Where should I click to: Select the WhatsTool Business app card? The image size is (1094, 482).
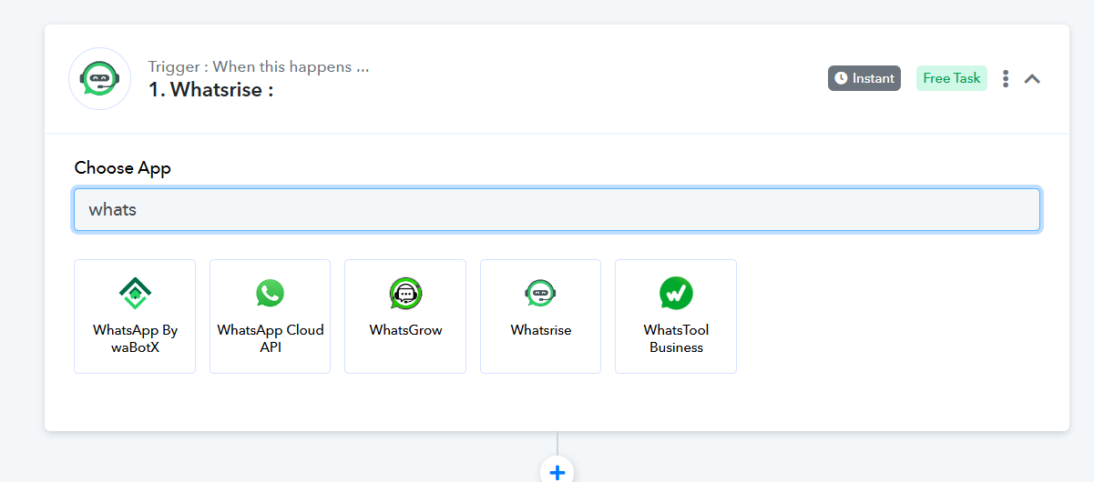pyautogui.click(x=676, y=316)
